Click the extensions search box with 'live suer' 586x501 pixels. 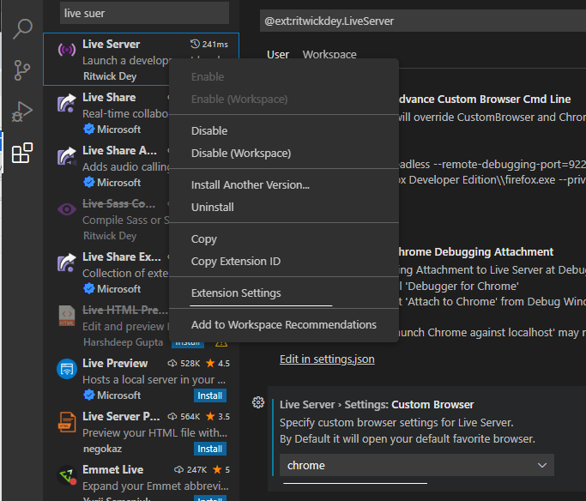[x=144, y=13]
